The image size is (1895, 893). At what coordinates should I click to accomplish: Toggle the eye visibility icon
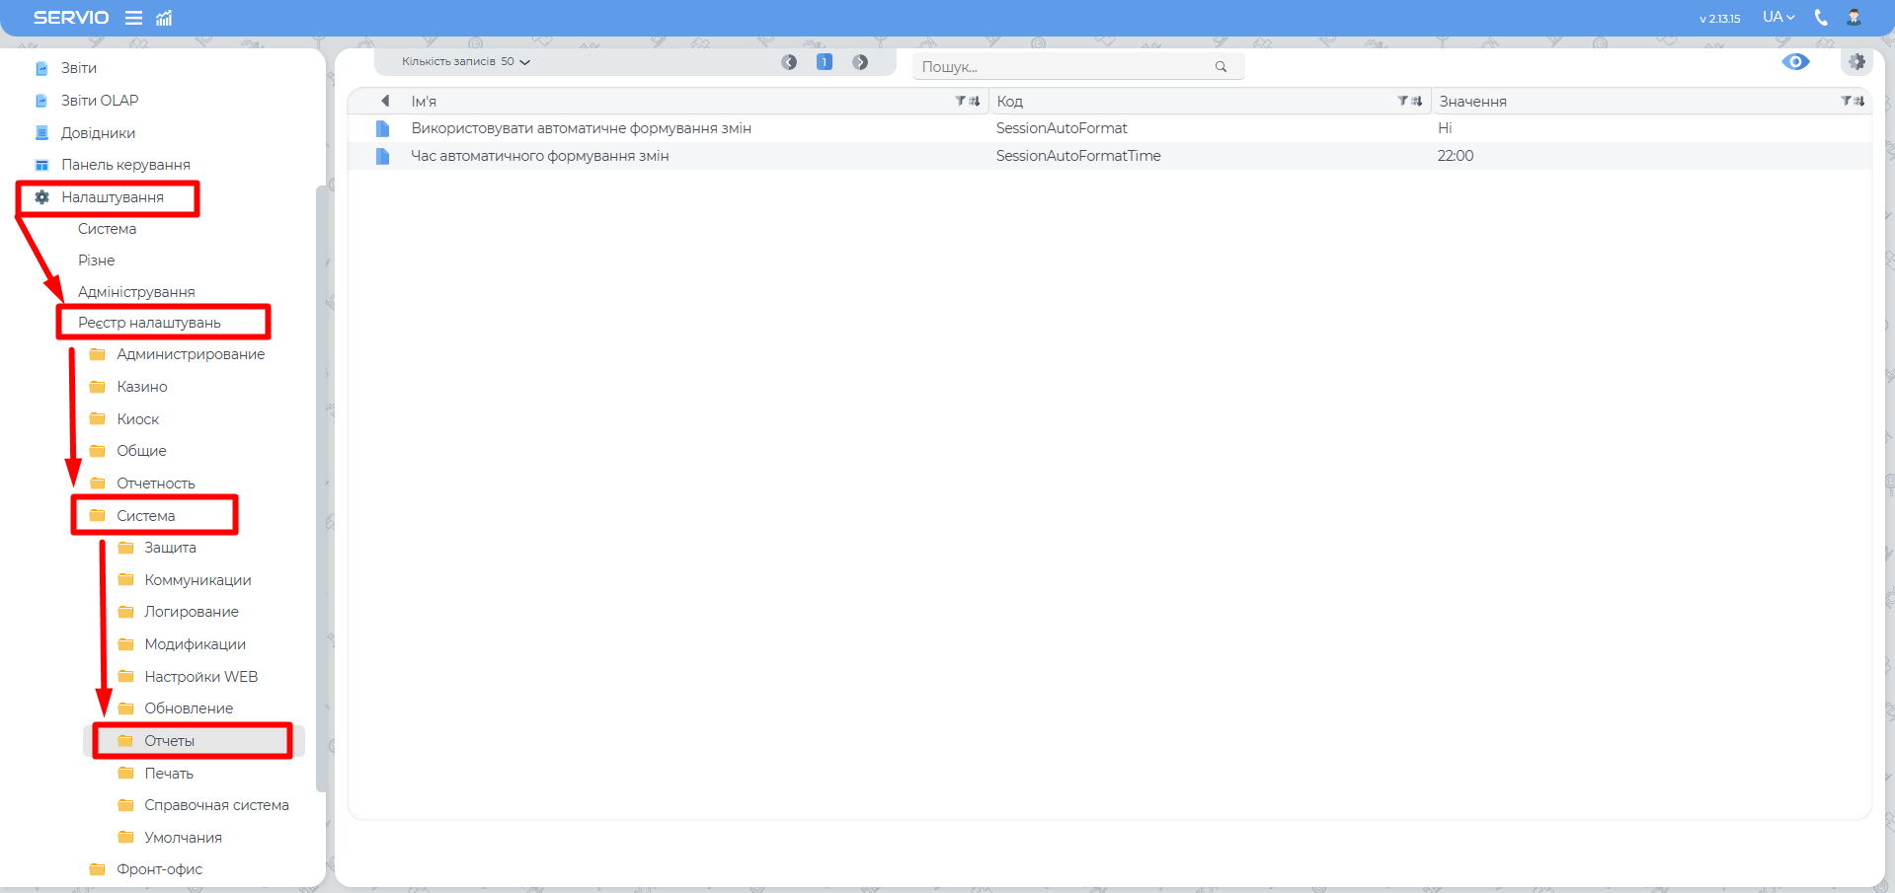coord(1795,62)
